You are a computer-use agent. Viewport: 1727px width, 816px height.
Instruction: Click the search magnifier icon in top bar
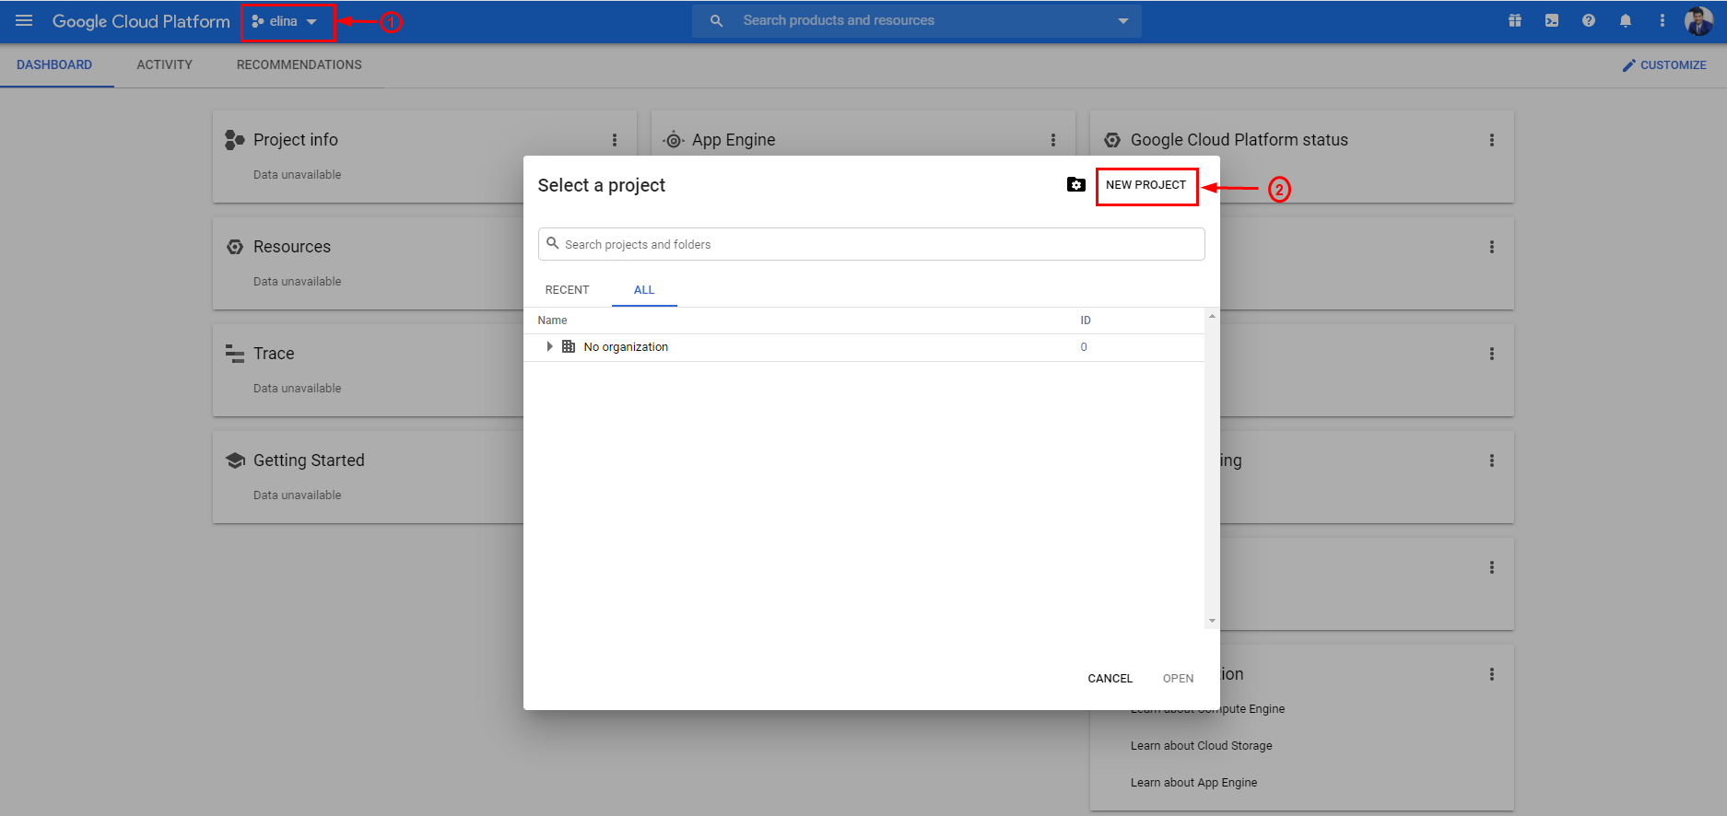click(716, 20)
